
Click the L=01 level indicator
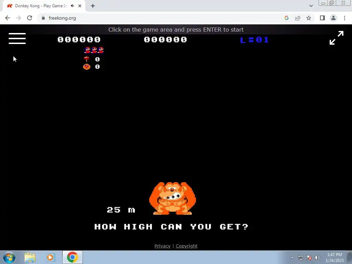pyautogui.click(x=254, y=40)
